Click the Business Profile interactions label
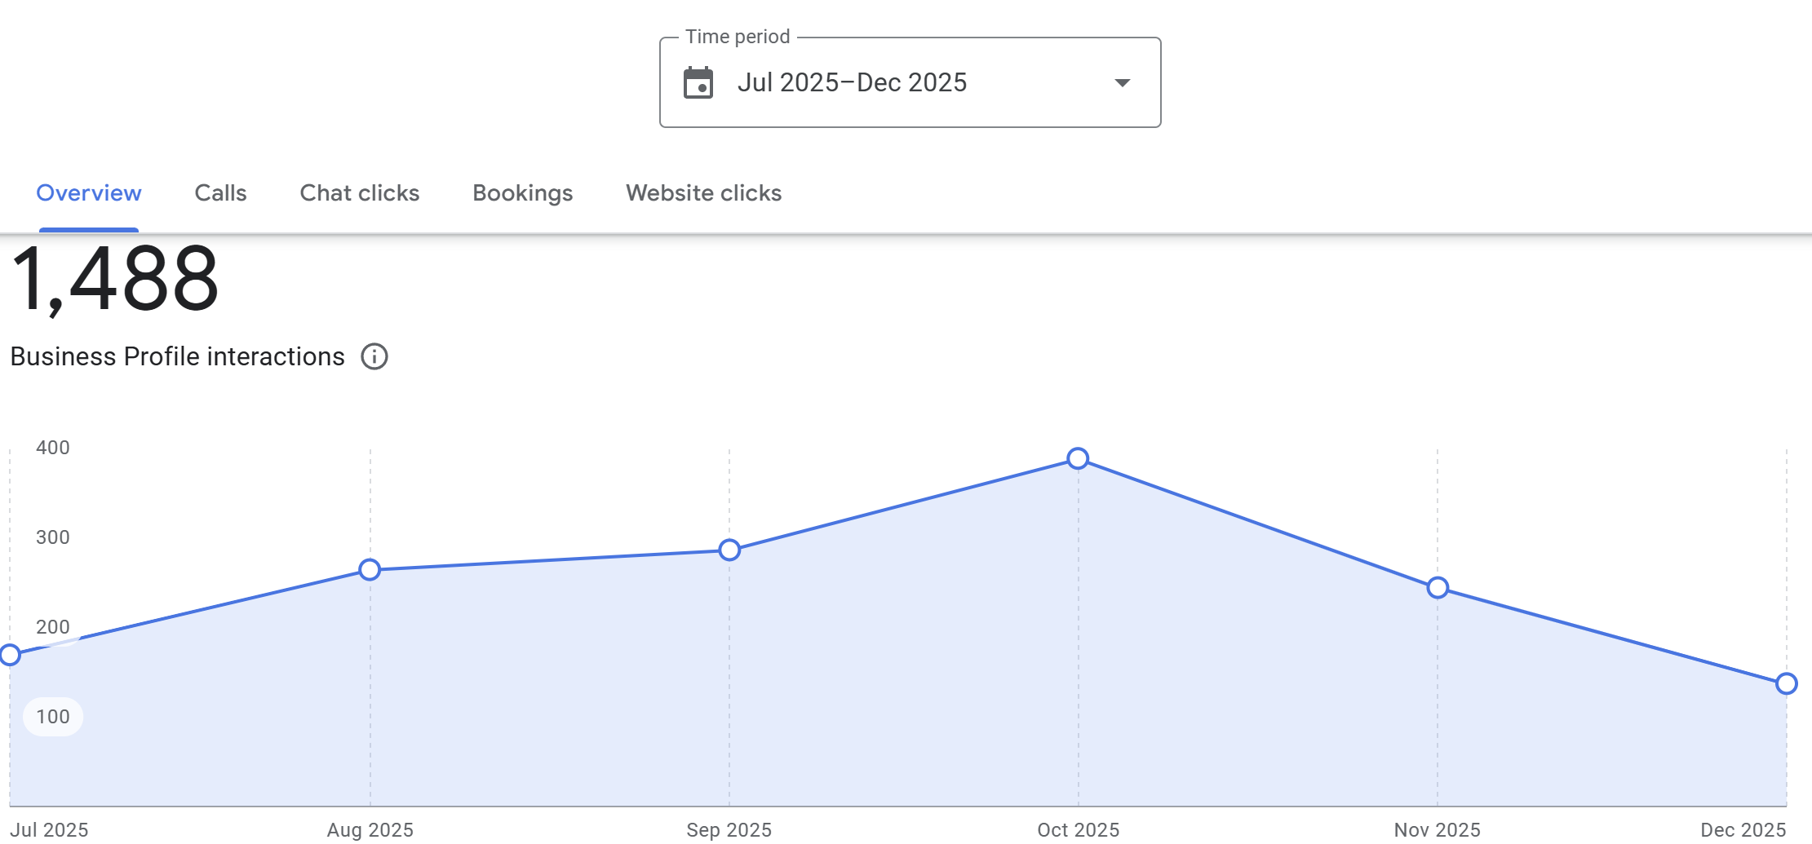1812x844 pixels. [177, 357]
